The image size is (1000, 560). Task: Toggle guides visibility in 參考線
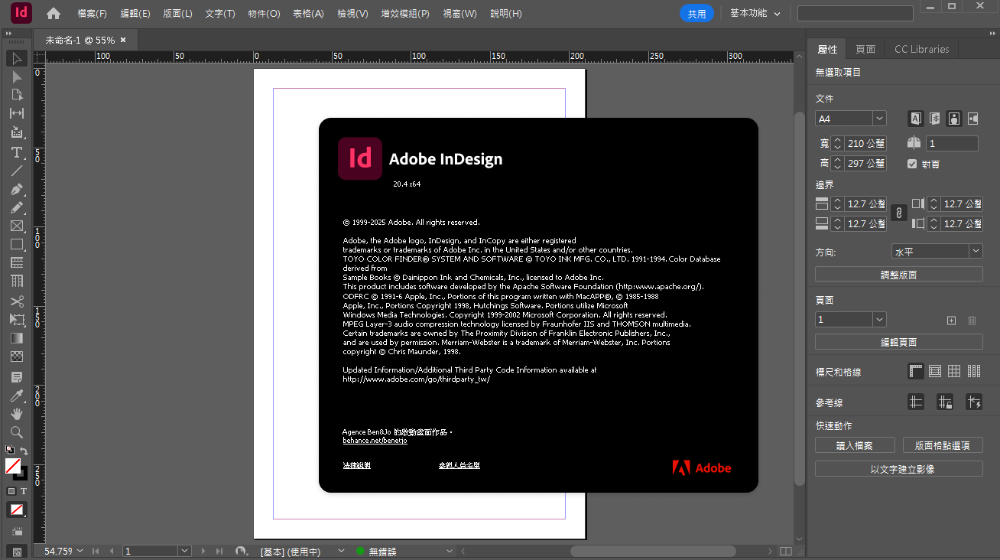click(916, 402)
